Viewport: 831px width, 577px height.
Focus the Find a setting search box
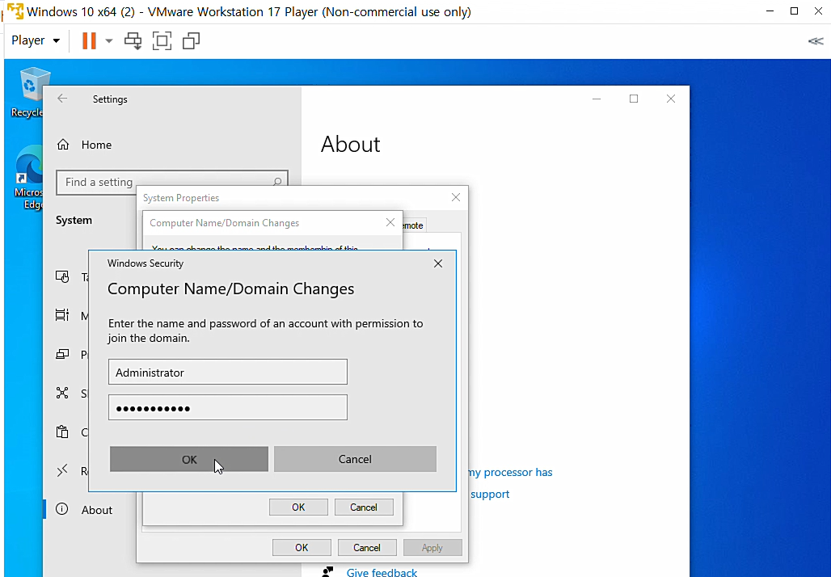coord(171,183)
